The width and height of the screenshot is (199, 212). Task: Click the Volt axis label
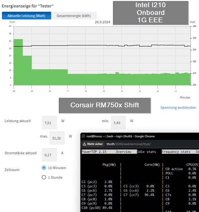[193, 22]
